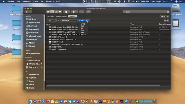Select BASE COPERTINA YOUTUBE file
The image size is (185, 104).
coord(63,32)
